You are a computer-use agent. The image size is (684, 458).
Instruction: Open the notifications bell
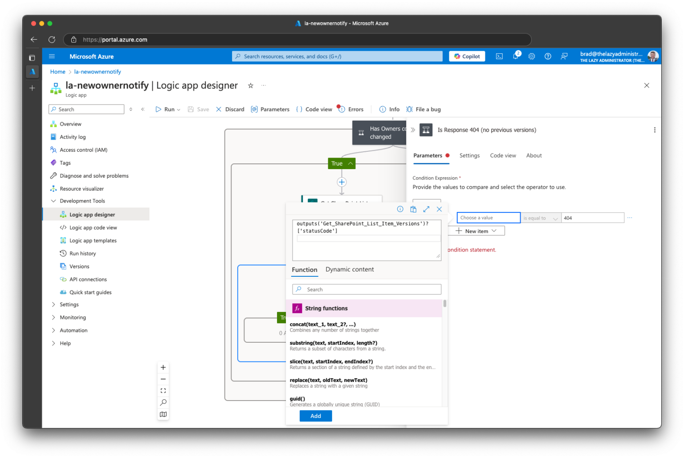point(516,56)
